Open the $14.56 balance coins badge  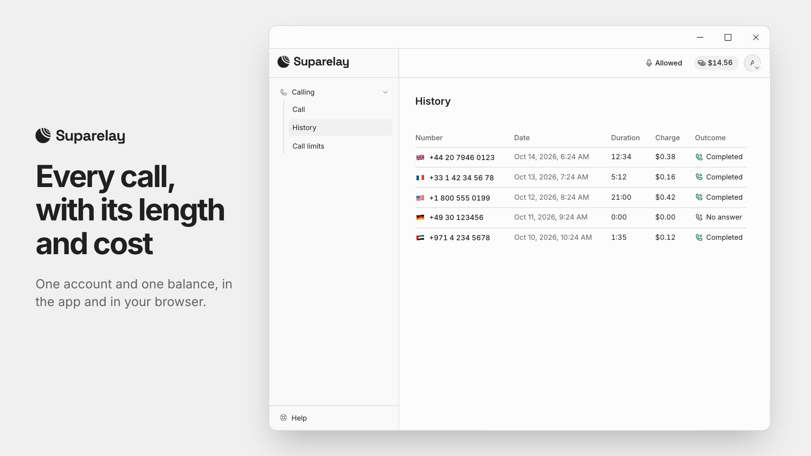pos(716,63)
